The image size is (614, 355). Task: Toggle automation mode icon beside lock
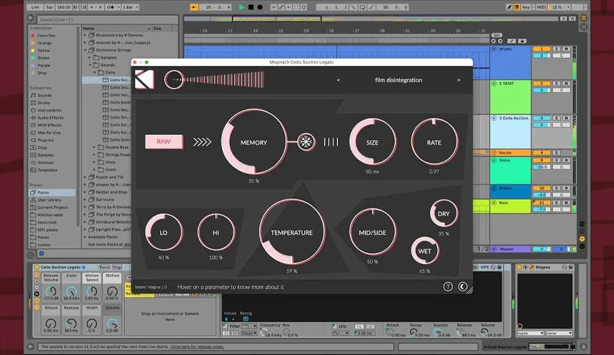512,40
